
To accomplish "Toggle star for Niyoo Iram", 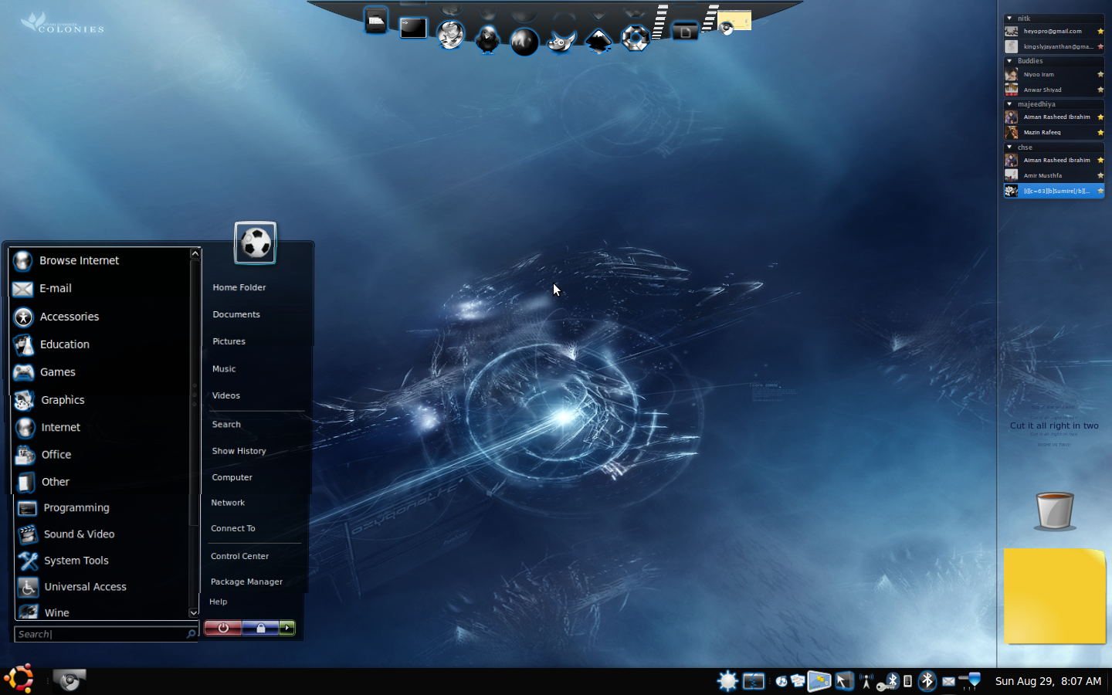I will 1100,75.
